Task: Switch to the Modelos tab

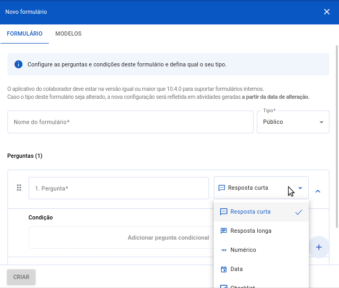Action: 68,33
